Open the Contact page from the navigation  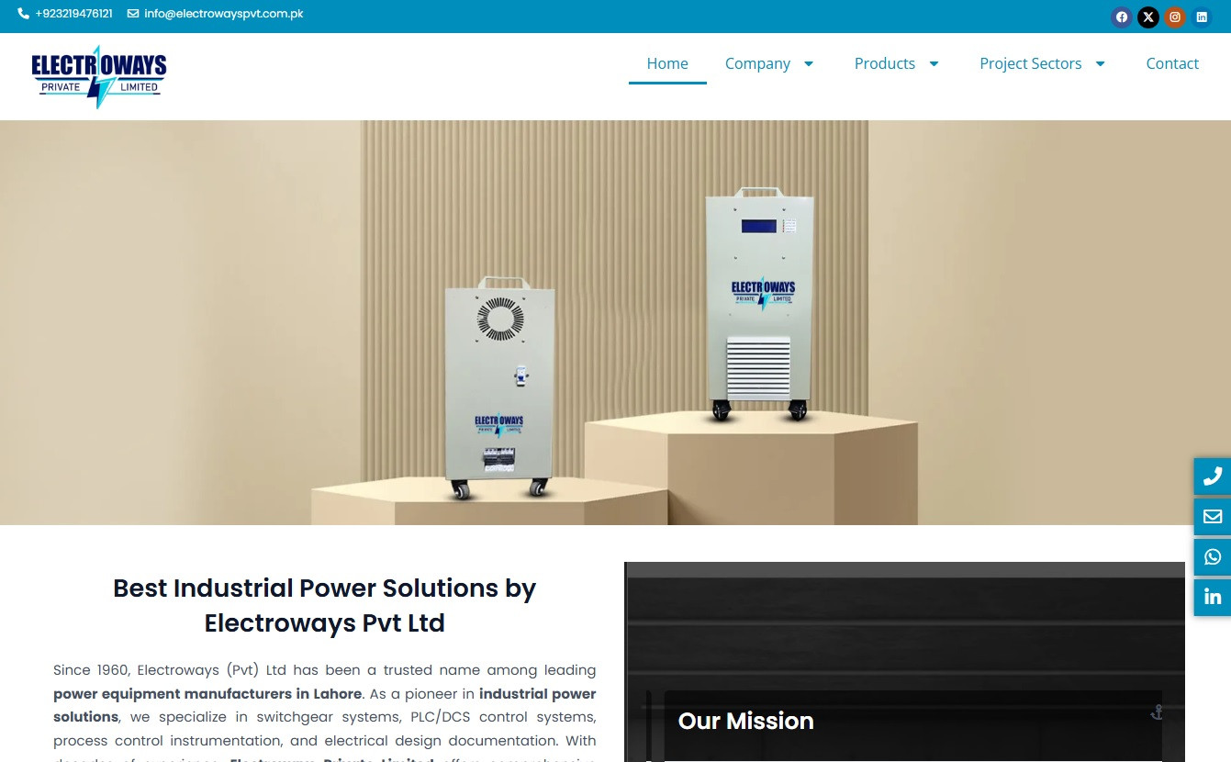pos(1172,63)
